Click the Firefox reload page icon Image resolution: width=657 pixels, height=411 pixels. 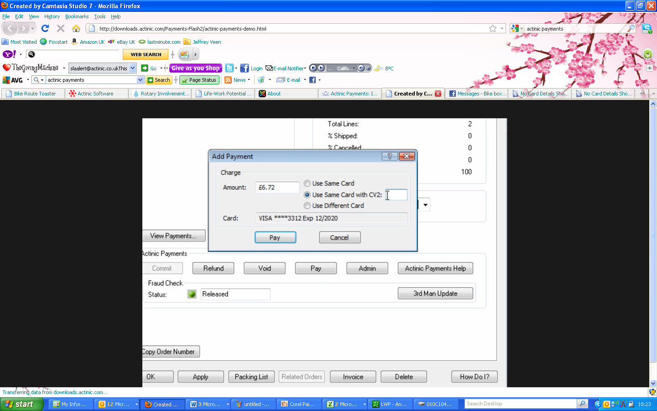[x=45, y=28]
